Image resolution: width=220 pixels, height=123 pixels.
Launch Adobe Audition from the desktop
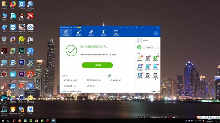pos(22,53)
